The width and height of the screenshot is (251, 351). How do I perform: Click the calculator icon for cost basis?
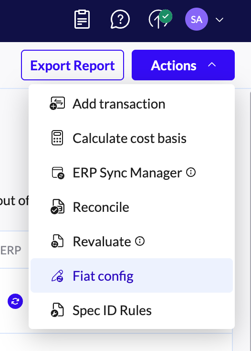57,138
